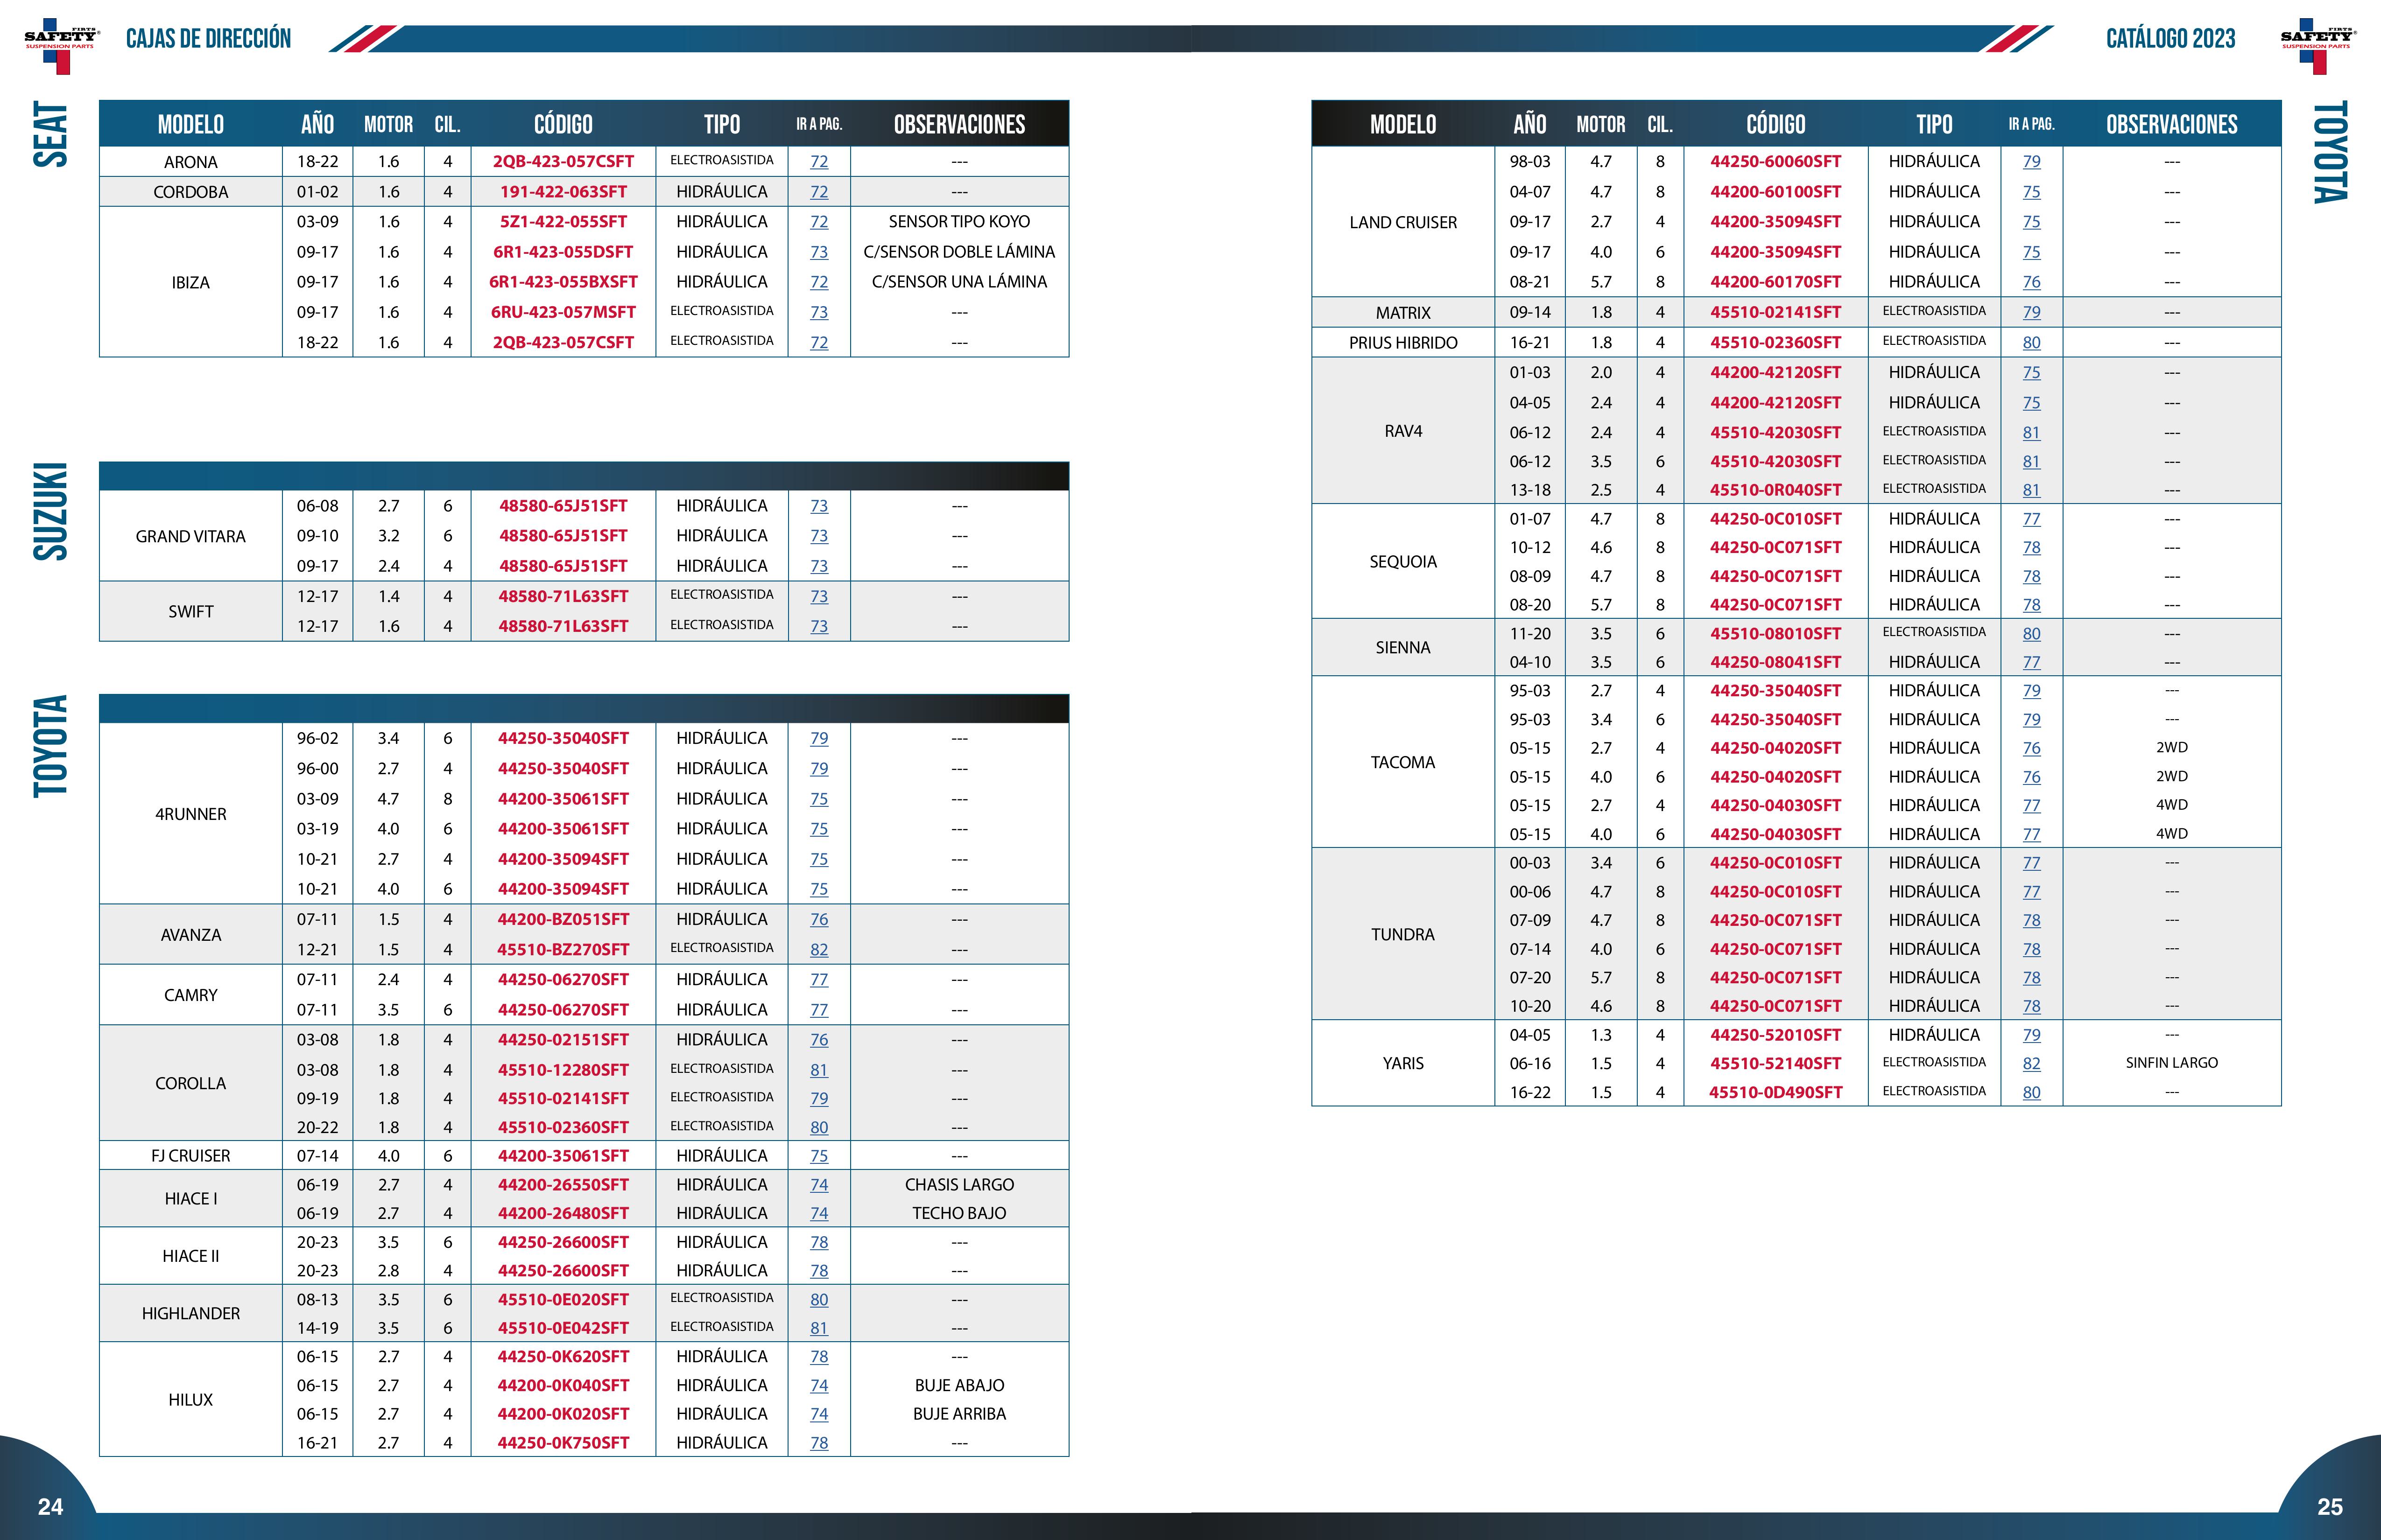Image resolution: width=2381 pixels, height=1540 pixels.
Task: Click the CAMRY model cell
Action: pyautogui.click(x=191, y=995)
